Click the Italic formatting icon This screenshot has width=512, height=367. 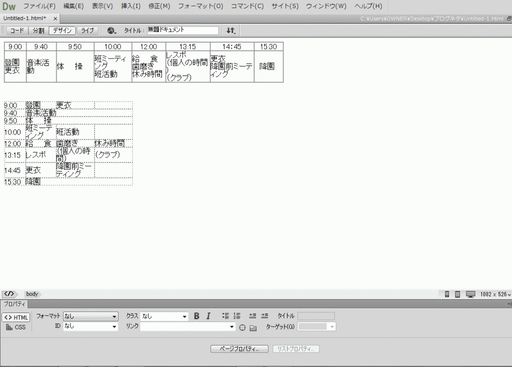pyautogui.click(x=208, y=316)
